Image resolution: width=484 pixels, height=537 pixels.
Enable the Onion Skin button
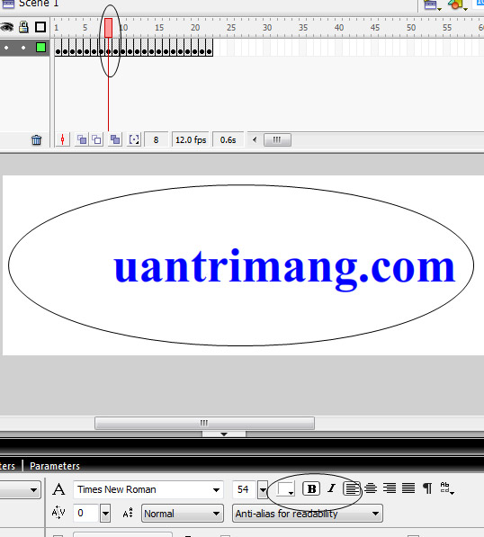tap(82, 139)
